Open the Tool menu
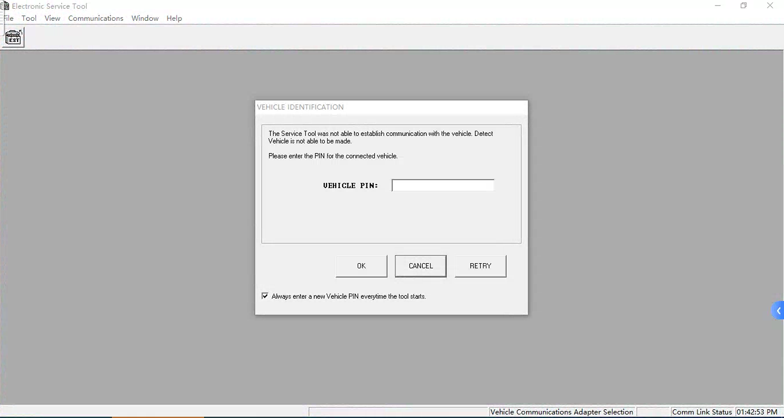Viewport: 784px width, 418px height. pos(29,18)
